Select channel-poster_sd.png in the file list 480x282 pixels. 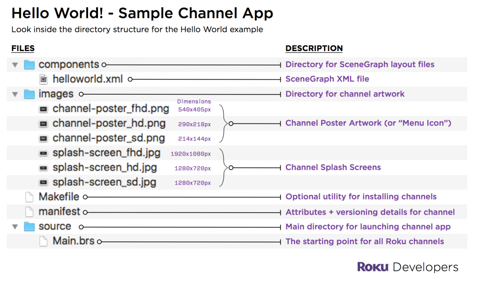pos(109,138)
